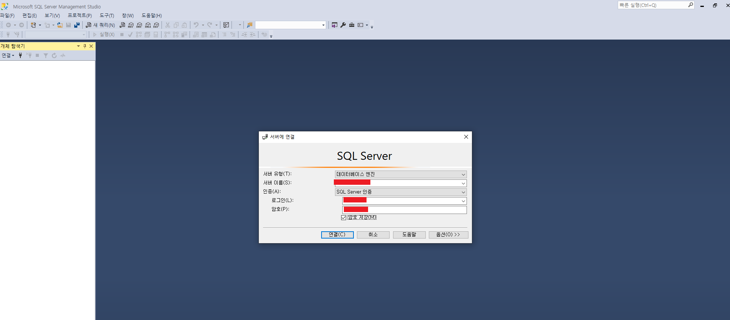Open the 창(W) menu
Image resolution: width=730 pixels, height=320 pixels.
(x=128, y=15)
